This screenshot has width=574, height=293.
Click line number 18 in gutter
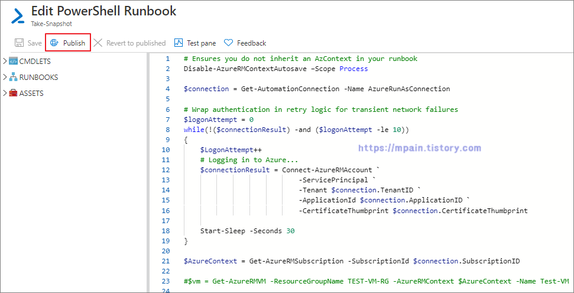(166, 231)
